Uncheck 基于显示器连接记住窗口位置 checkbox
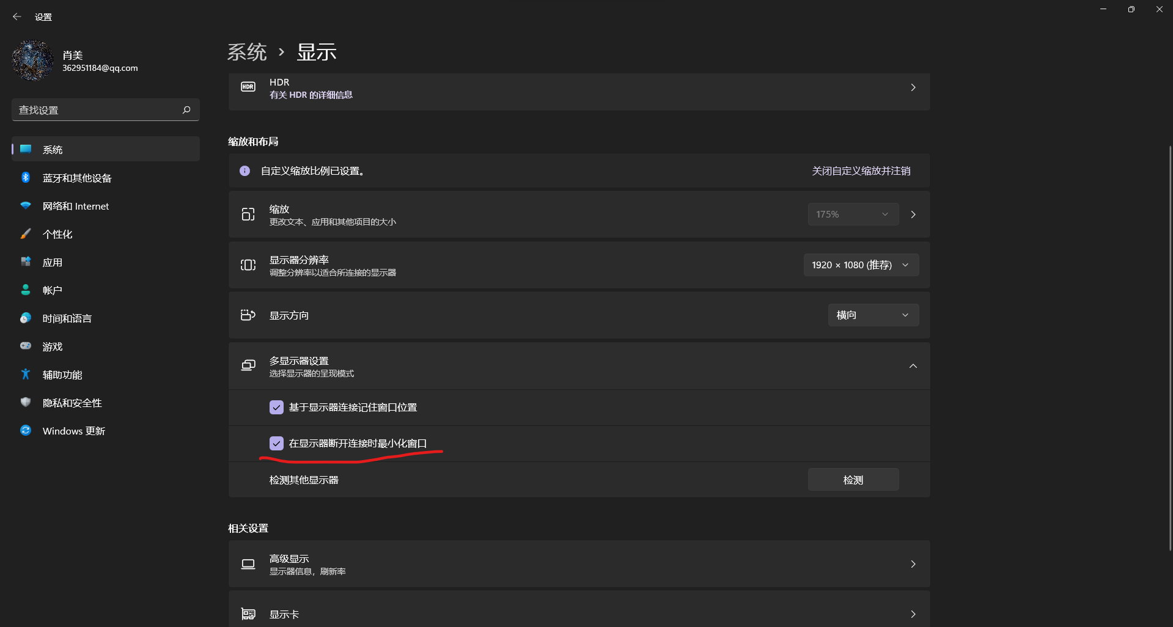The image size is (1173, 627). [276, 407]
